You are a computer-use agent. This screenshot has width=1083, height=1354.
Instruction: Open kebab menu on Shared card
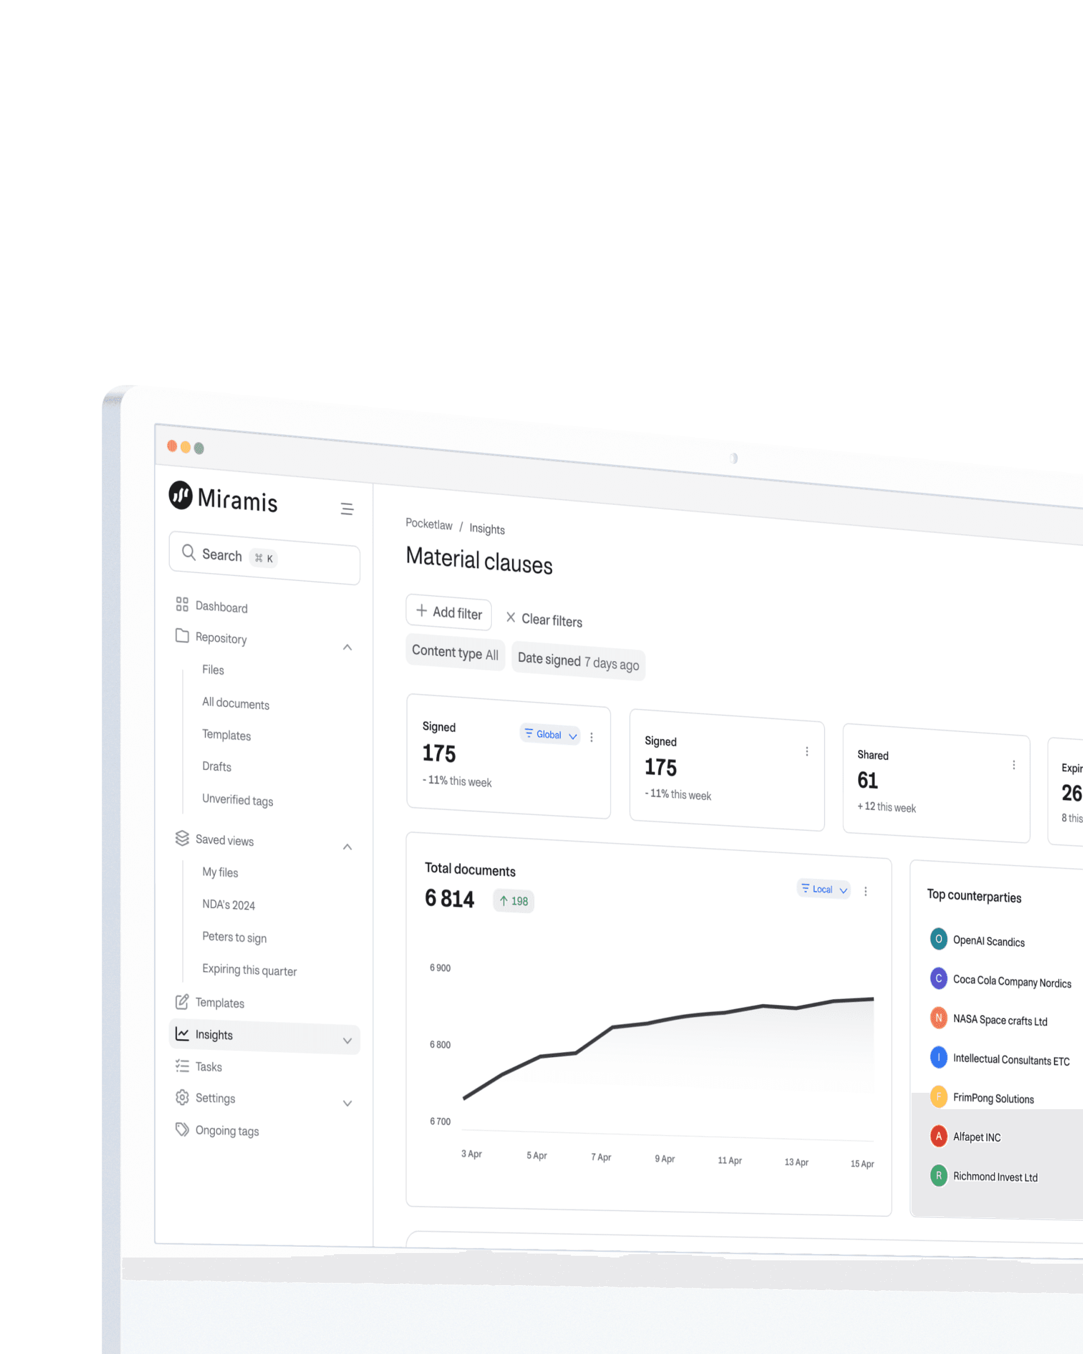click(x=1013, y=765)
